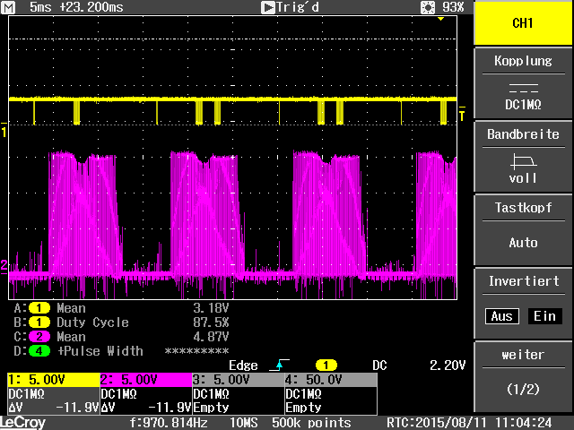Viewport: 574px width, 430px height.
Task: Go to next menu page weiter (1/2)
Action: coord(523,376)
